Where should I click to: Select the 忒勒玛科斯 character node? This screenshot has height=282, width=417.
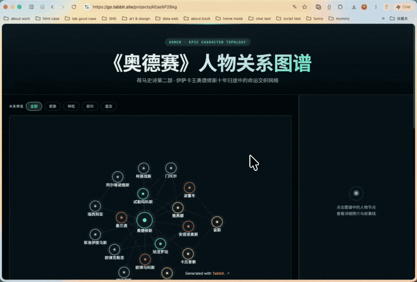[143, 194]
